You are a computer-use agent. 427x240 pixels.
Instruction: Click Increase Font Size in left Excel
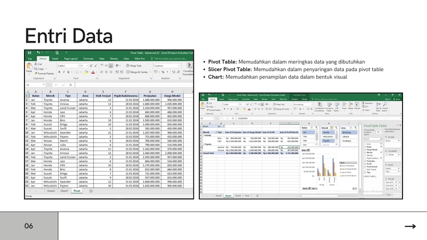(x=91, y=66)
